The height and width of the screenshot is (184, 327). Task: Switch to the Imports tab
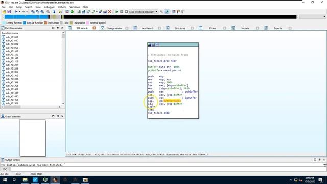click(x=245, y=28)
